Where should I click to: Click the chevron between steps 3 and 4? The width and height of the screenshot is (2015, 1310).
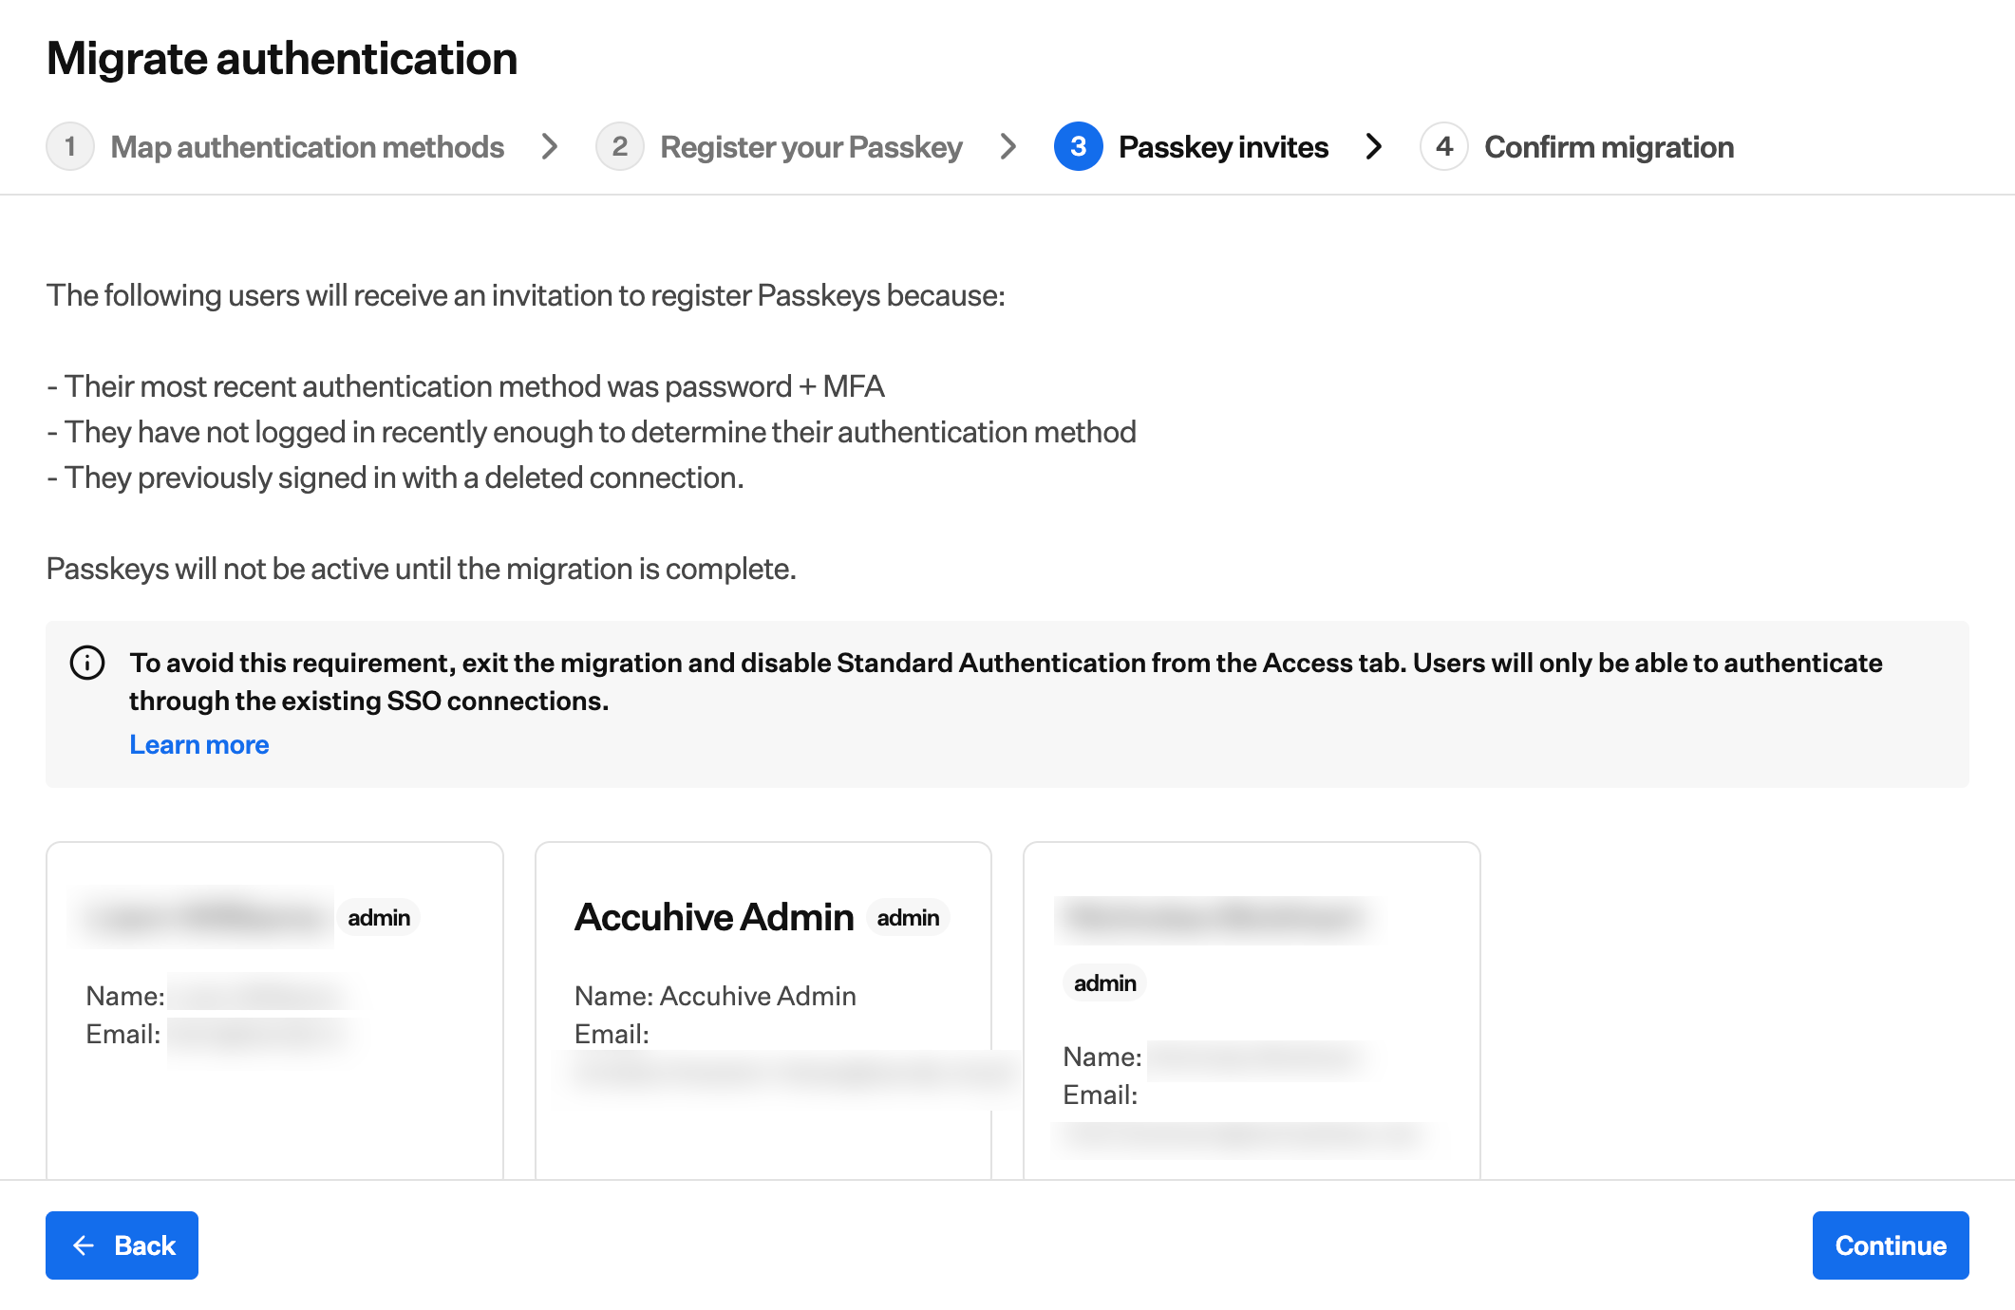pyautogui.click(x=1374, y=146)
